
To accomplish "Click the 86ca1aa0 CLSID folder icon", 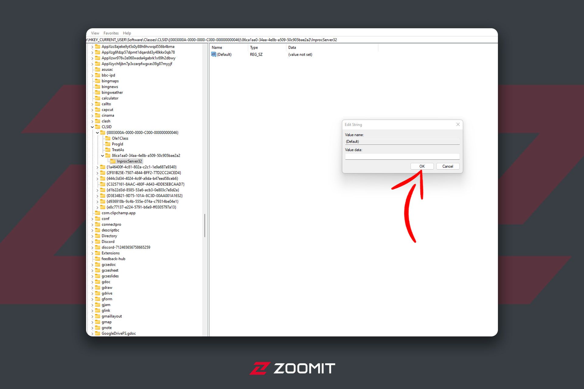I will point(107,155).
